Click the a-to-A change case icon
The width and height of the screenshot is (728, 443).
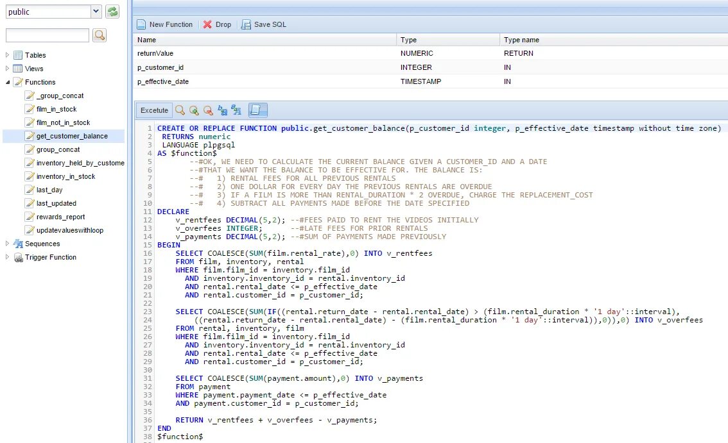point(236,110)
